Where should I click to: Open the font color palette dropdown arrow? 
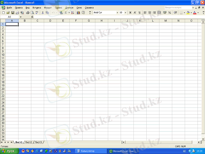[x=198, y=13]
